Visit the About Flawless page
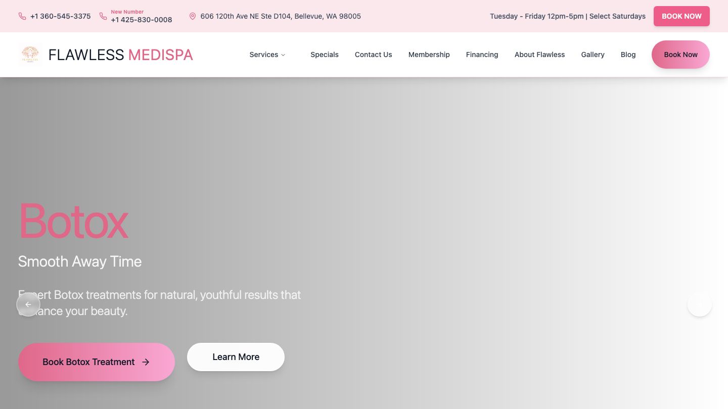The height and width of the screenshot is (409, 728). click(539, 55)
